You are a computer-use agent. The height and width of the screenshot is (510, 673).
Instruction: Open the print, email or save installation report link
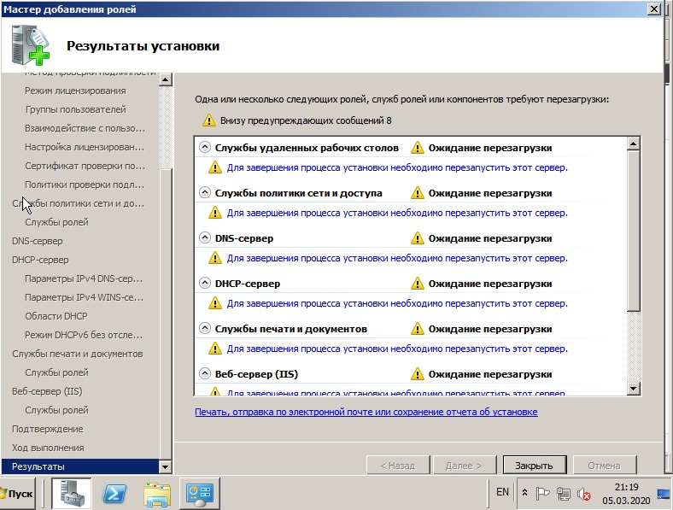[x=366, y=412]
